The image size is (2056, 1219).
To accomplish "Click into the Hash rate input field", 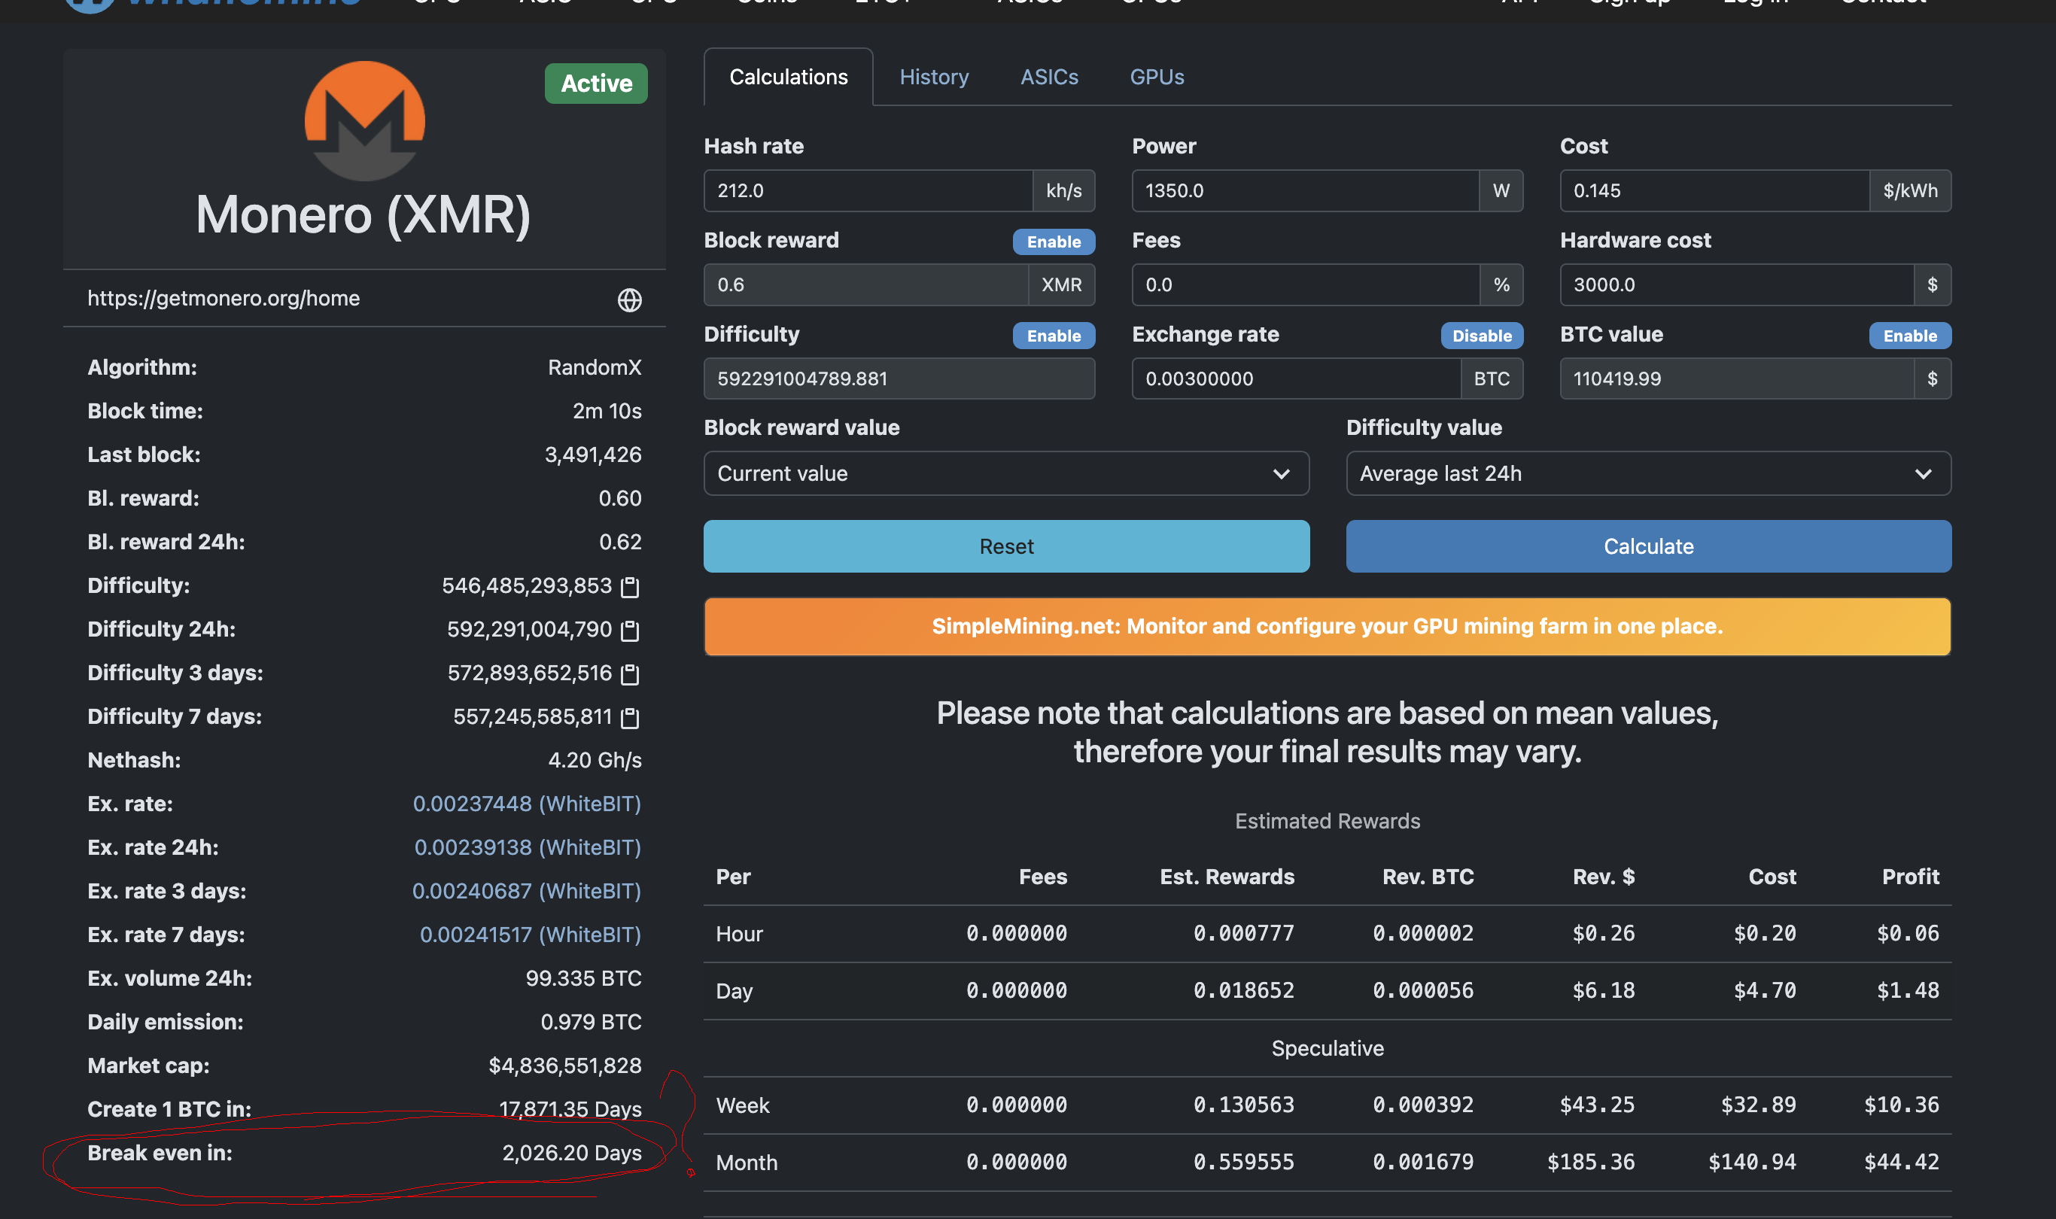I will (868, 190).
